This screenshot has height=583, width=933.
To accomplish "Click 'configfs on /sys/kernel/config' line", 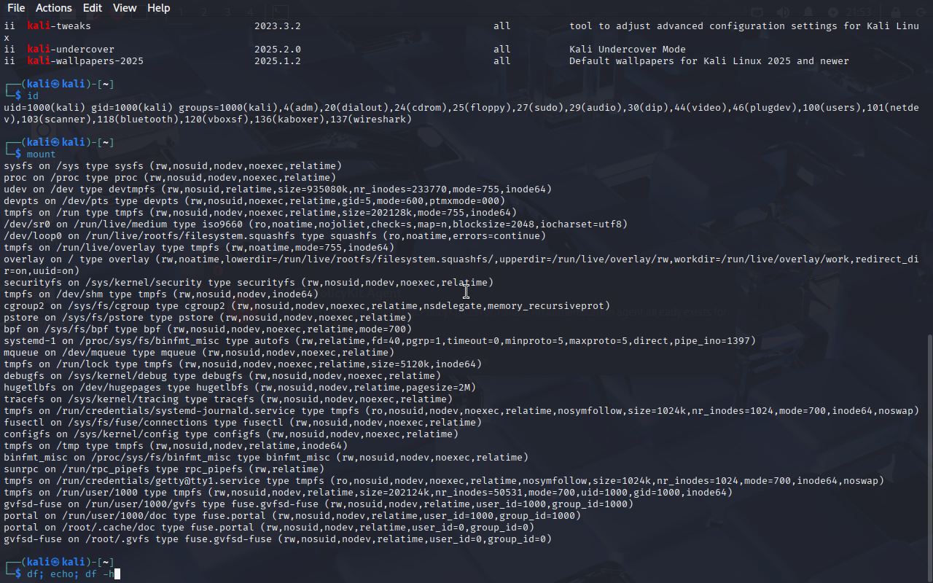I will point(231,434).
